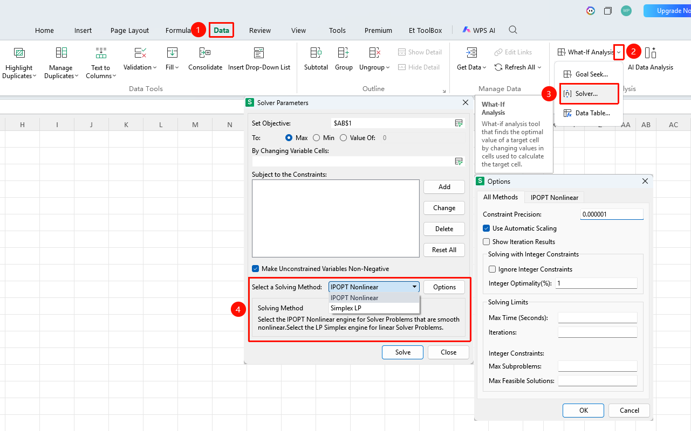
Task: Click Reset All button
Action: (444, 250)
